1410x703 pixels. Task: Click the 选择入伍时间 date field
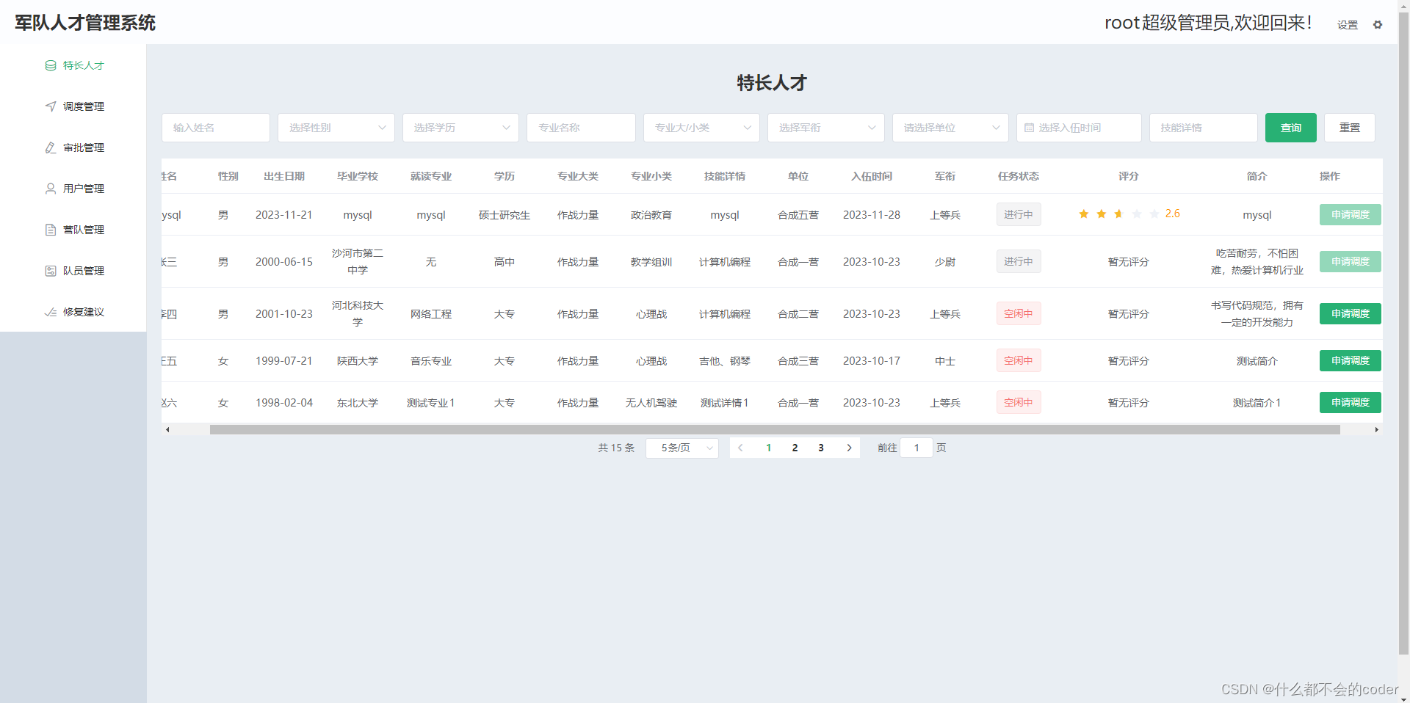point(1079,128)
